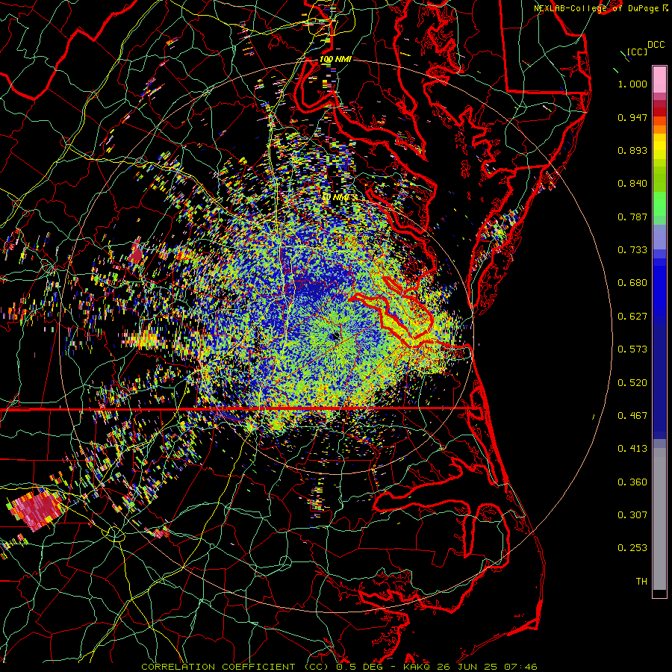Click the 0.680 legend value
The image size is (672, 672).
632,283
